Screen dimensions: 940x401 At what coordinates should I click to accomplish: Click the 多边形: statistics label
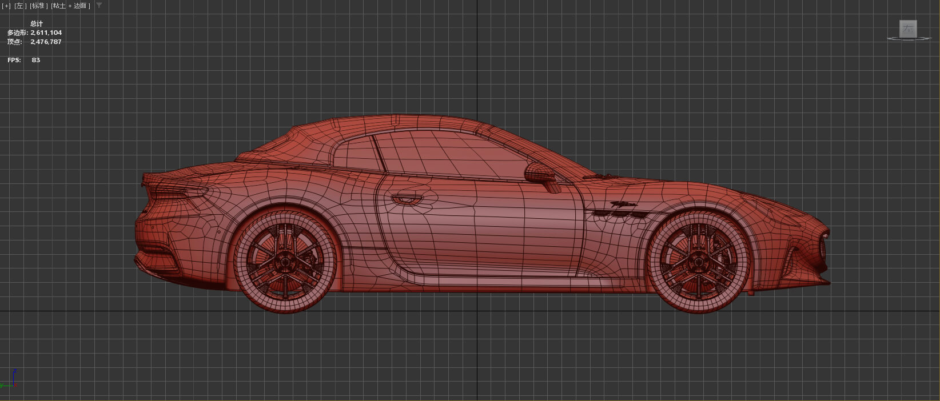[x=18, y=33]
